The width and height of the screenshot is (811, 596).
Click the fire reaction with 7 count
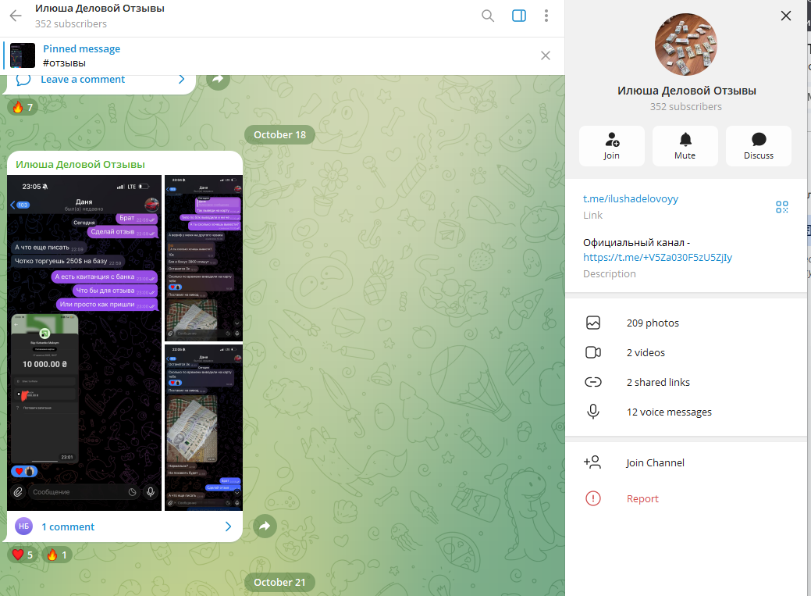(21, 107)
